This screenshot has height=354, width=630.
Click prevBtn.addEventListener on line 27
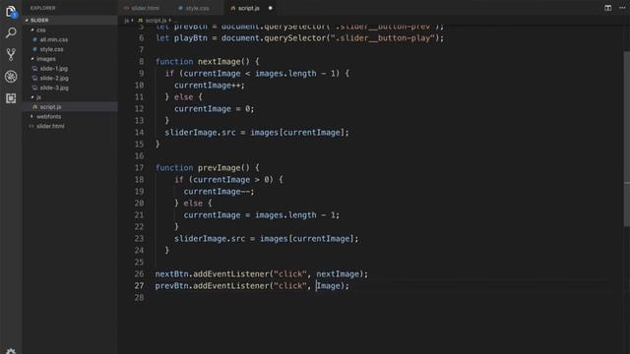tap(213, 286)
